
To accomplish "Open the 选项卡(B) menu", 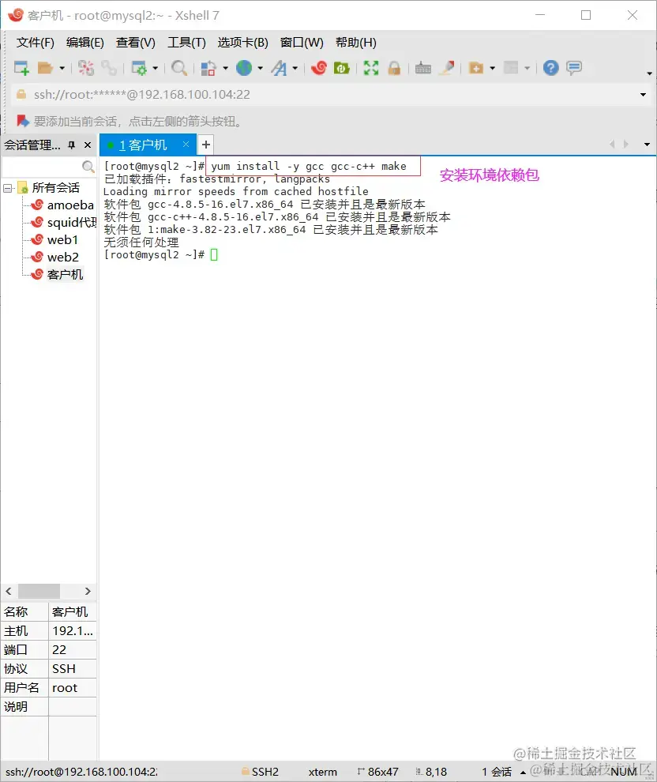I will tap(242, 43).
